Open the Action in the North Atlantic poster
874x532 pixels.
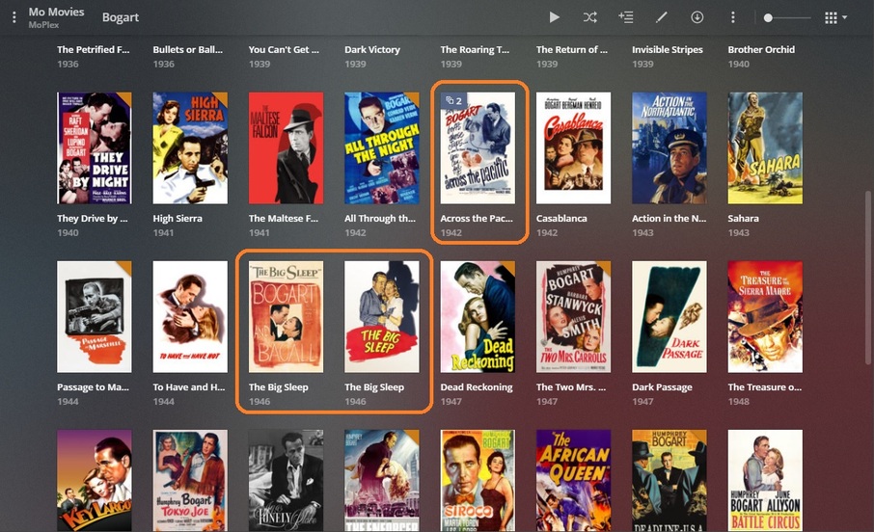669,148
